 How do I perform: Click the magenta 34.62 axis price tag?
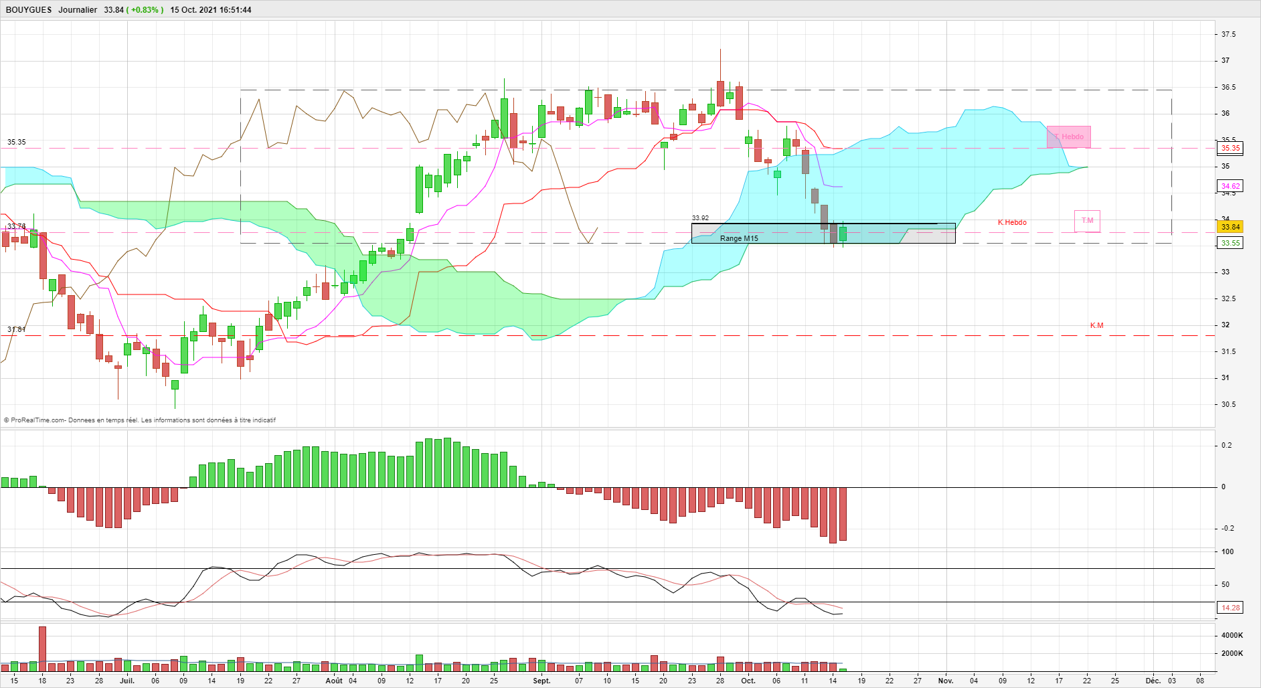pyautogui.click(x=1230, y=186)
